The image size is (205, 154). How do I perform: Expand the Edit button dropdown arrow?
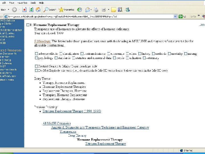click(108, 10)
